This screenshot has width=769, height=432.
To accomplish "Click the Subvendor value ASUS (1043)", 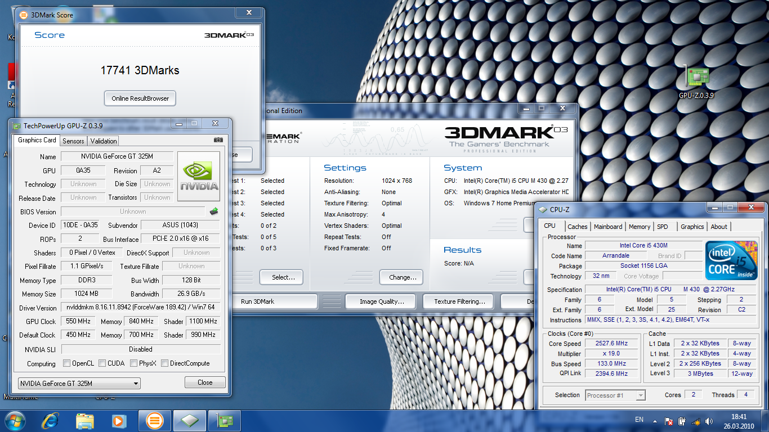I will pyautogui.click(x=180, y=225).
